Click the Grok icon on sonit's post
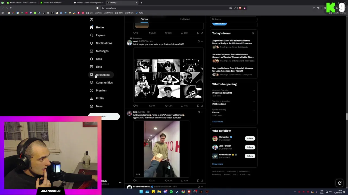The image size is (348, 195). (x=199, y=41)
